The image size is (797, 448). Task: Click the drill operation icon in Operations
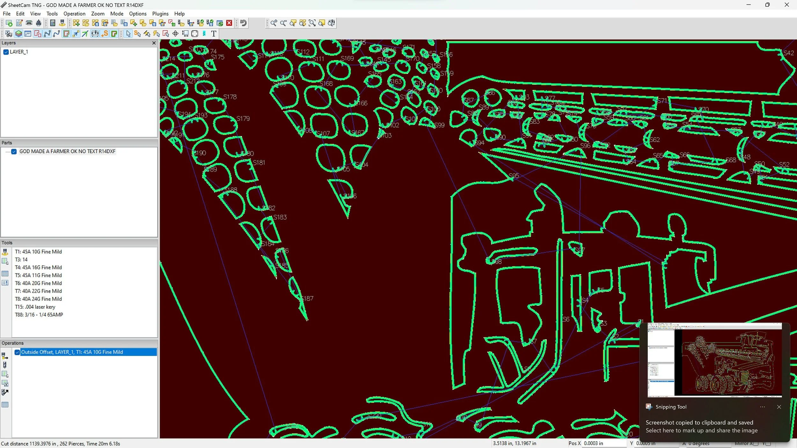click(5, 365)
